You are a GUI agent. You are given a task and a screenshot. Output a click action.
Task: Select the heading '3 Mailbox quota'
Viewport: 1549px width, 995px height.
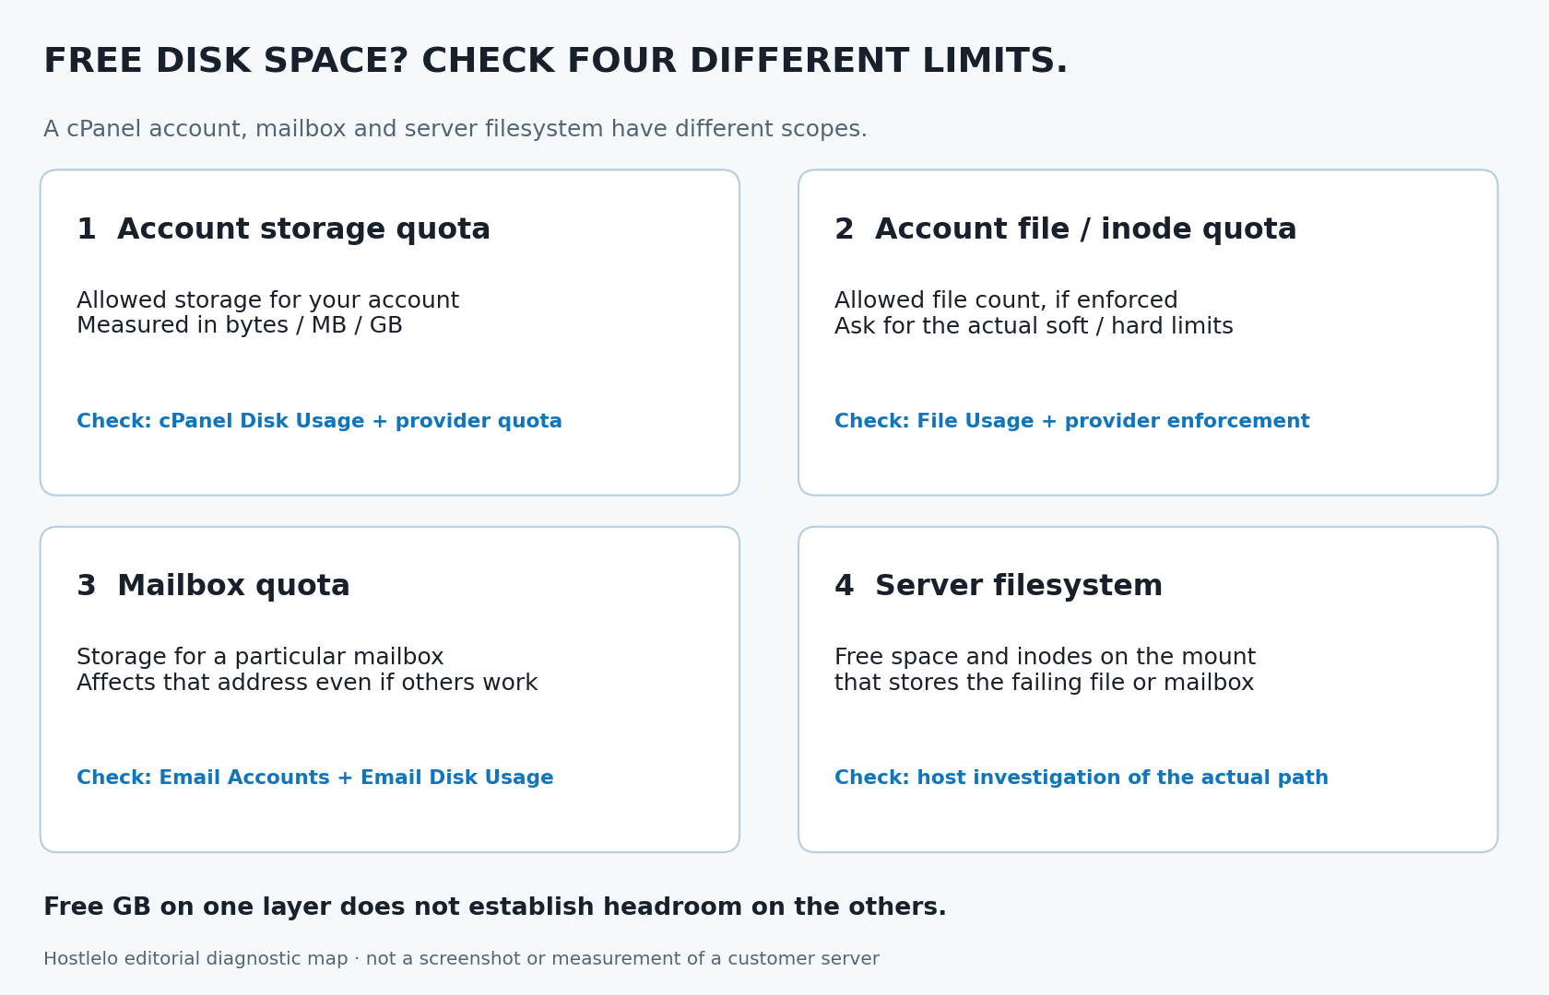[x=213, y=586]
